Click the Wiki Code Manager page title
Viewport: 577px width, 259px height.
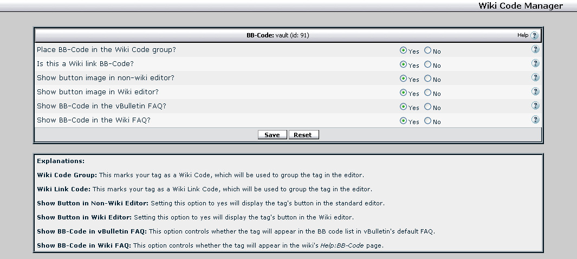pos(520,6)
